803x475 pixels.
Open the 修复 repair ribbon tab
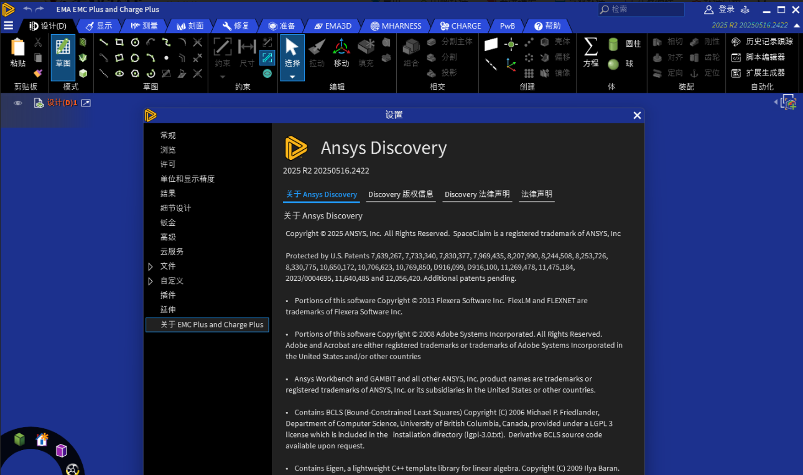[236, 26]
